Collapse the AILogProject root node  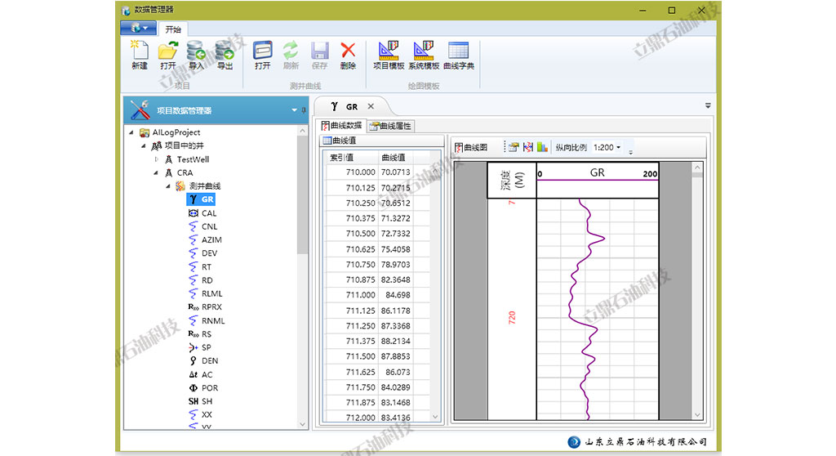pos(131,132)
